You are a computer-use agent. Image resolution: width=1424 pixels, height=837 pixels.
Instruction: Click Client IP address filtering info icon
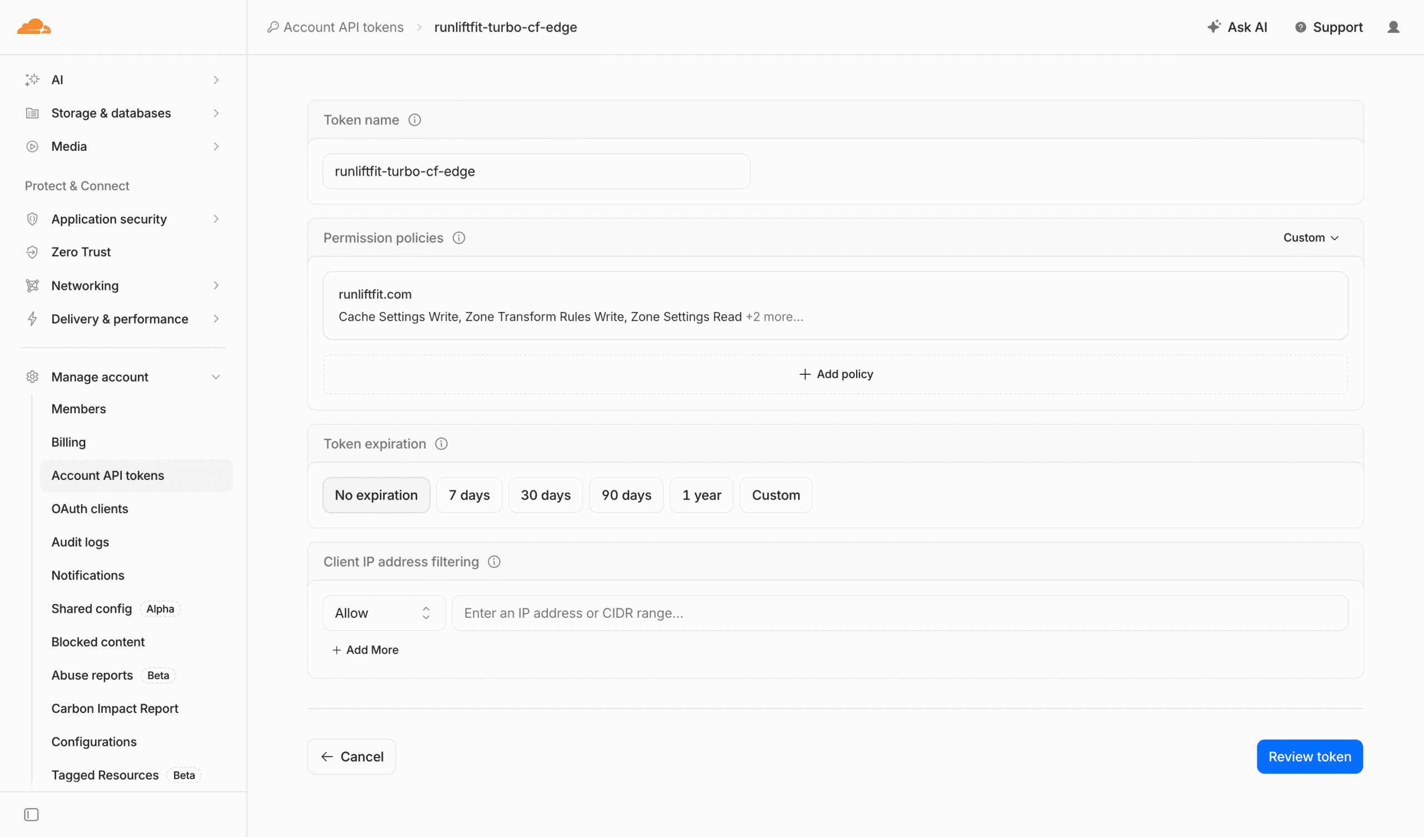tap(494, 562)
